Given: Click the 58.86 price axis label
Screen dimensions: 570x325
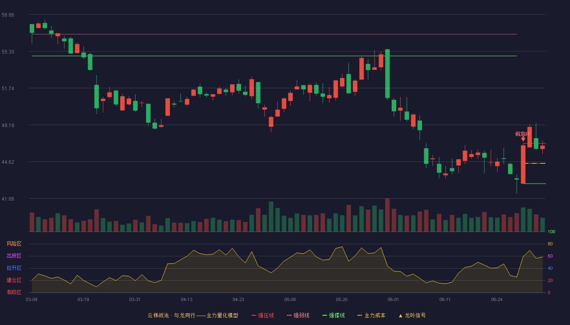Looking at the screenshot, I should click(8, 15).
